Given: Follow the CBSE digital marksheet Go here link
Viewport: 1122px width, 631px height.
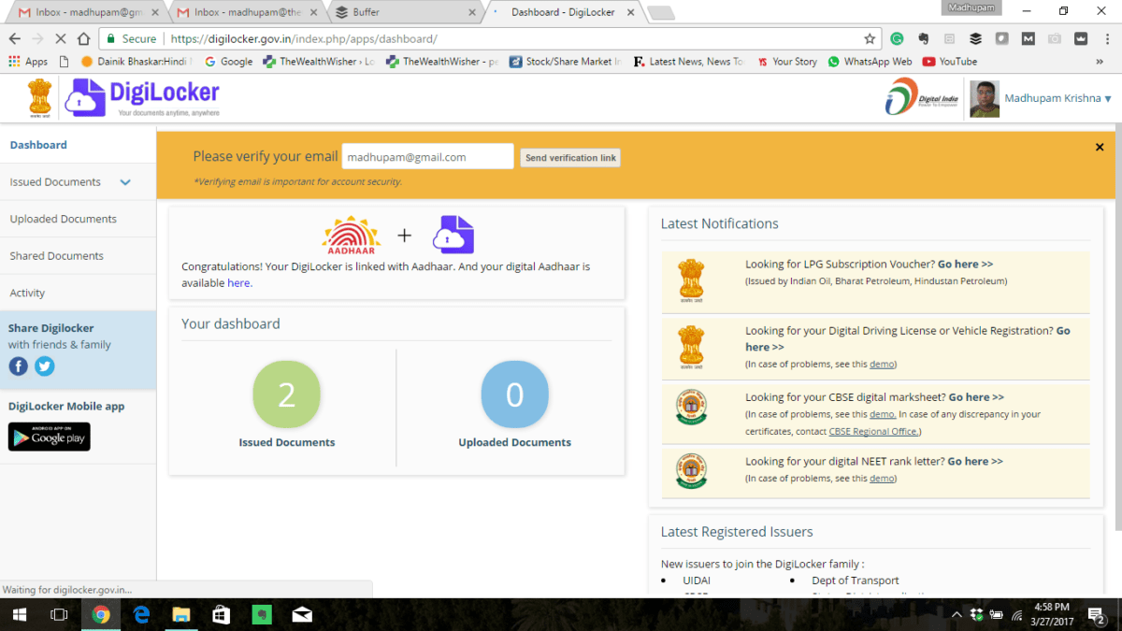Looking at the screenshot, I should point(977,397).
